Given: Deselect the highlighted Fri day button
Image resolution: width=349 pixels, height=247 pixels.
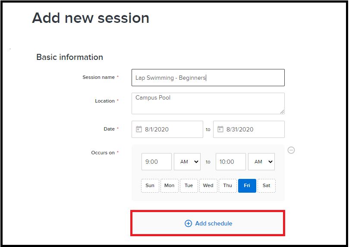Looking at the screenshot, I should [247, 185].
